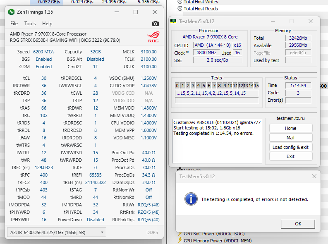Viewport: 328px width, 244px height.
Task: Click the empty Error(s) field
Action: pyautogui.click(x=298, y=100)
